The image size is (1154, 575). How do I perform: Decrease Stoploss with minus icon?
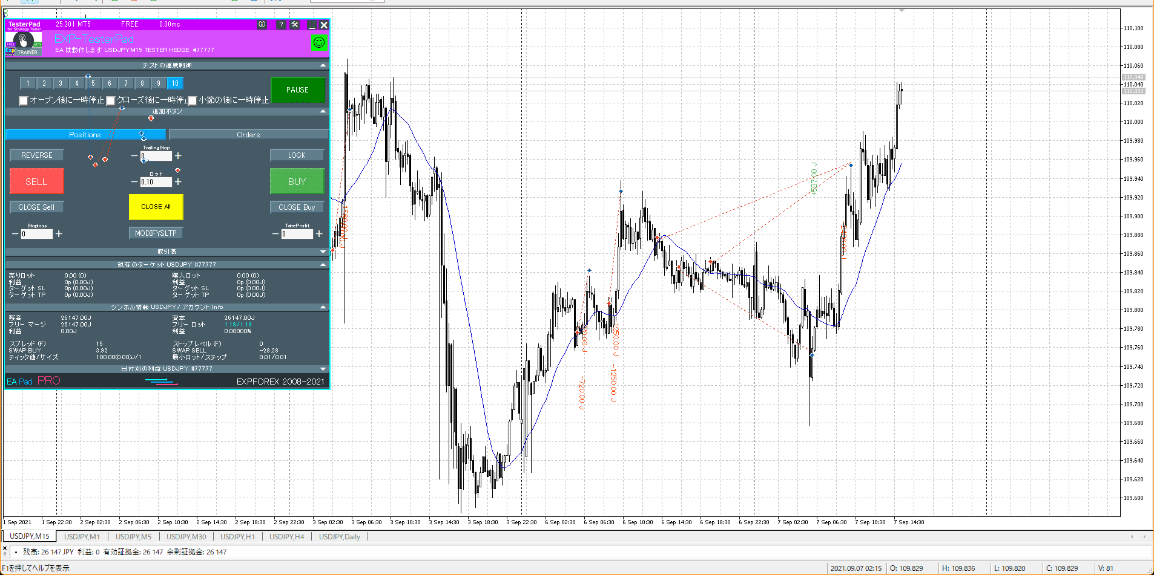point(15,234)
